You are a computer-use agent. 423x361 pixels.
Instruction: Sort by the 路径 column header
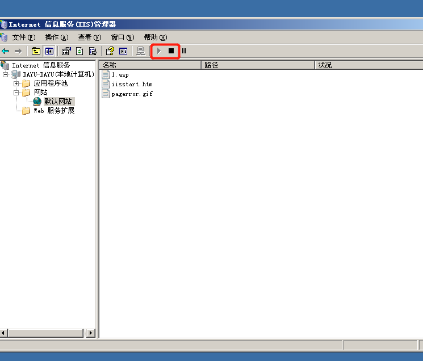coord(258,65)
